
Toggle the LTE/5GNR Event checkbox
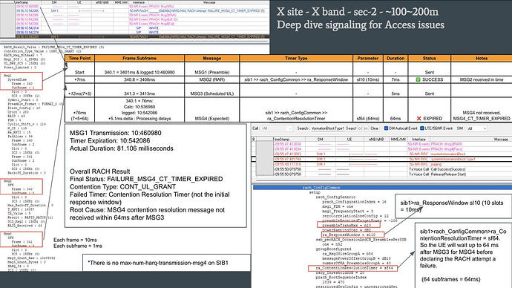pyautogui.click(x=422, y=128)
